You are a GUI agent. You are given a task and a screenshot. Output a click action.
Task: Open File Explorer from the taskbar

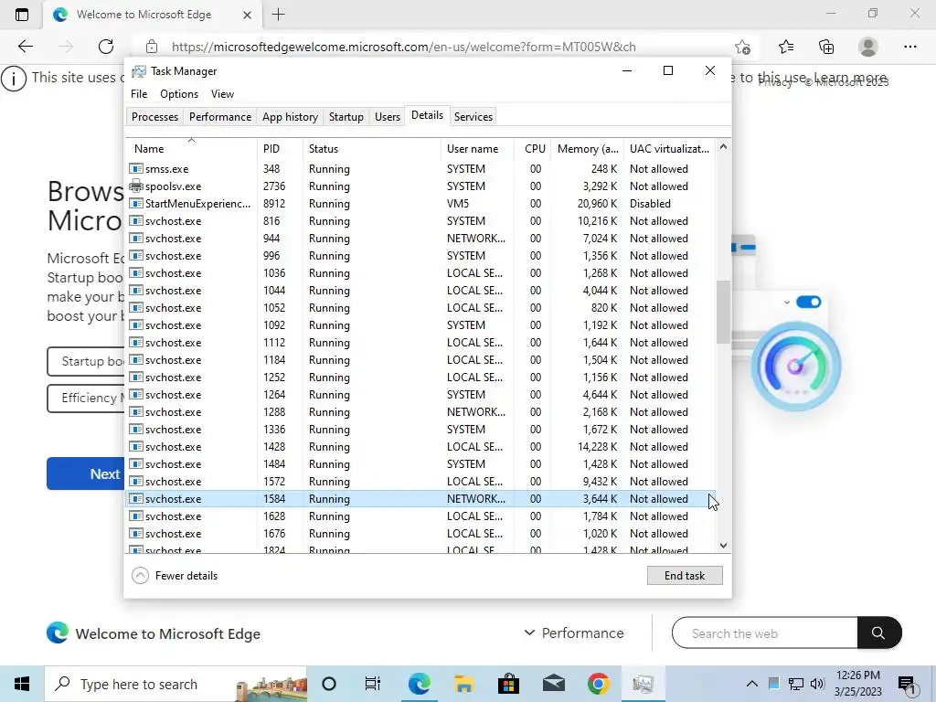point(463,684)
